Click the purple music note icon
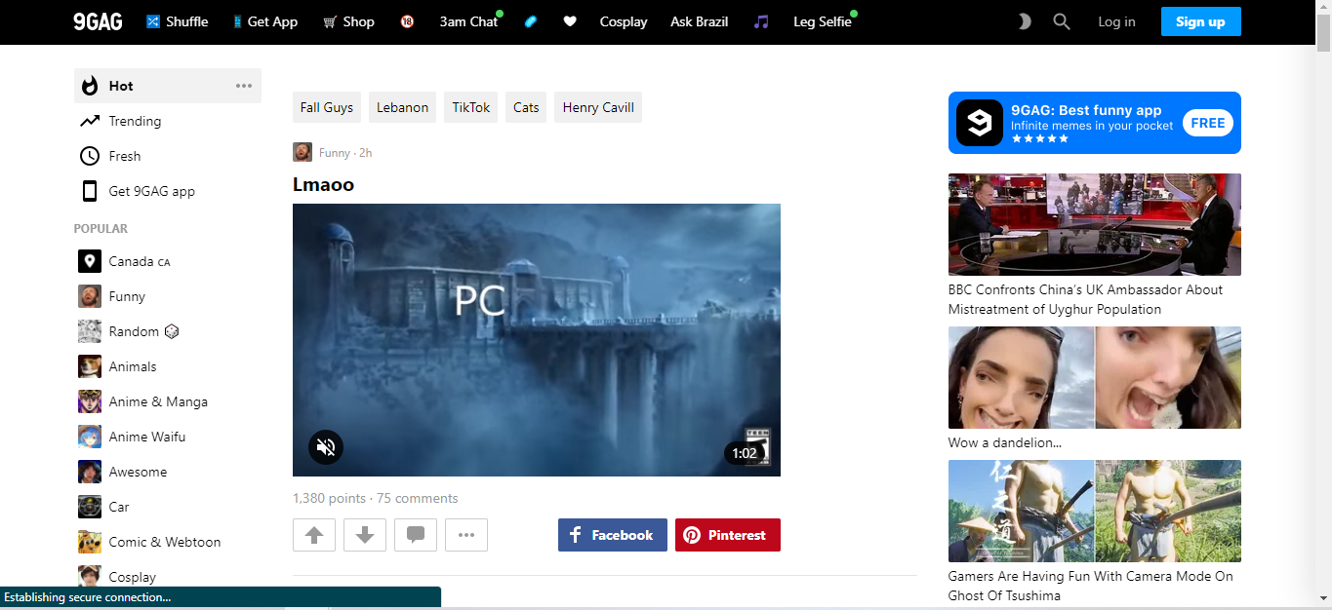1332x610 pixels. pos(761,21)
